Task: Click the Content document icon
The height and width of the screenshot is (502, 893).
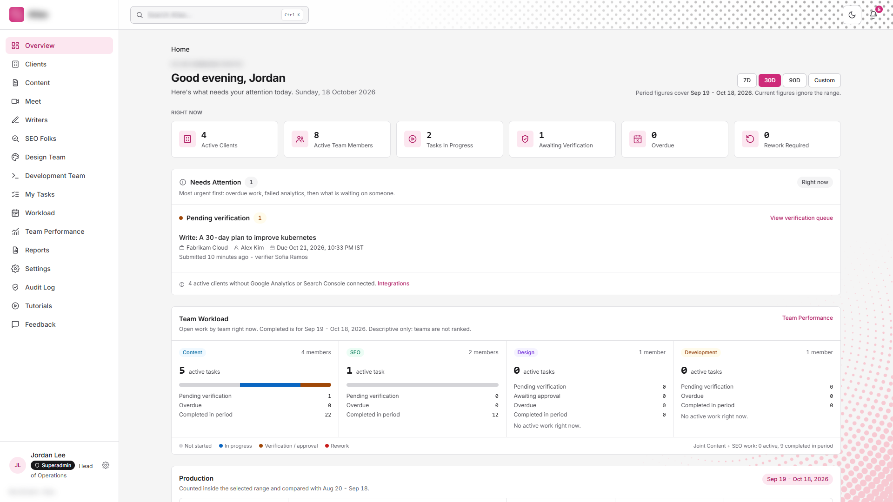Action: [15, 83]
